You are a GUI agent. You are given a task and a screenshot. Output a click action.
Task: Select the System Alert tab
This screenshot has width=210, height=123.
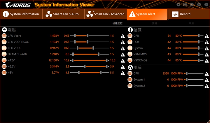pos(147,15)
